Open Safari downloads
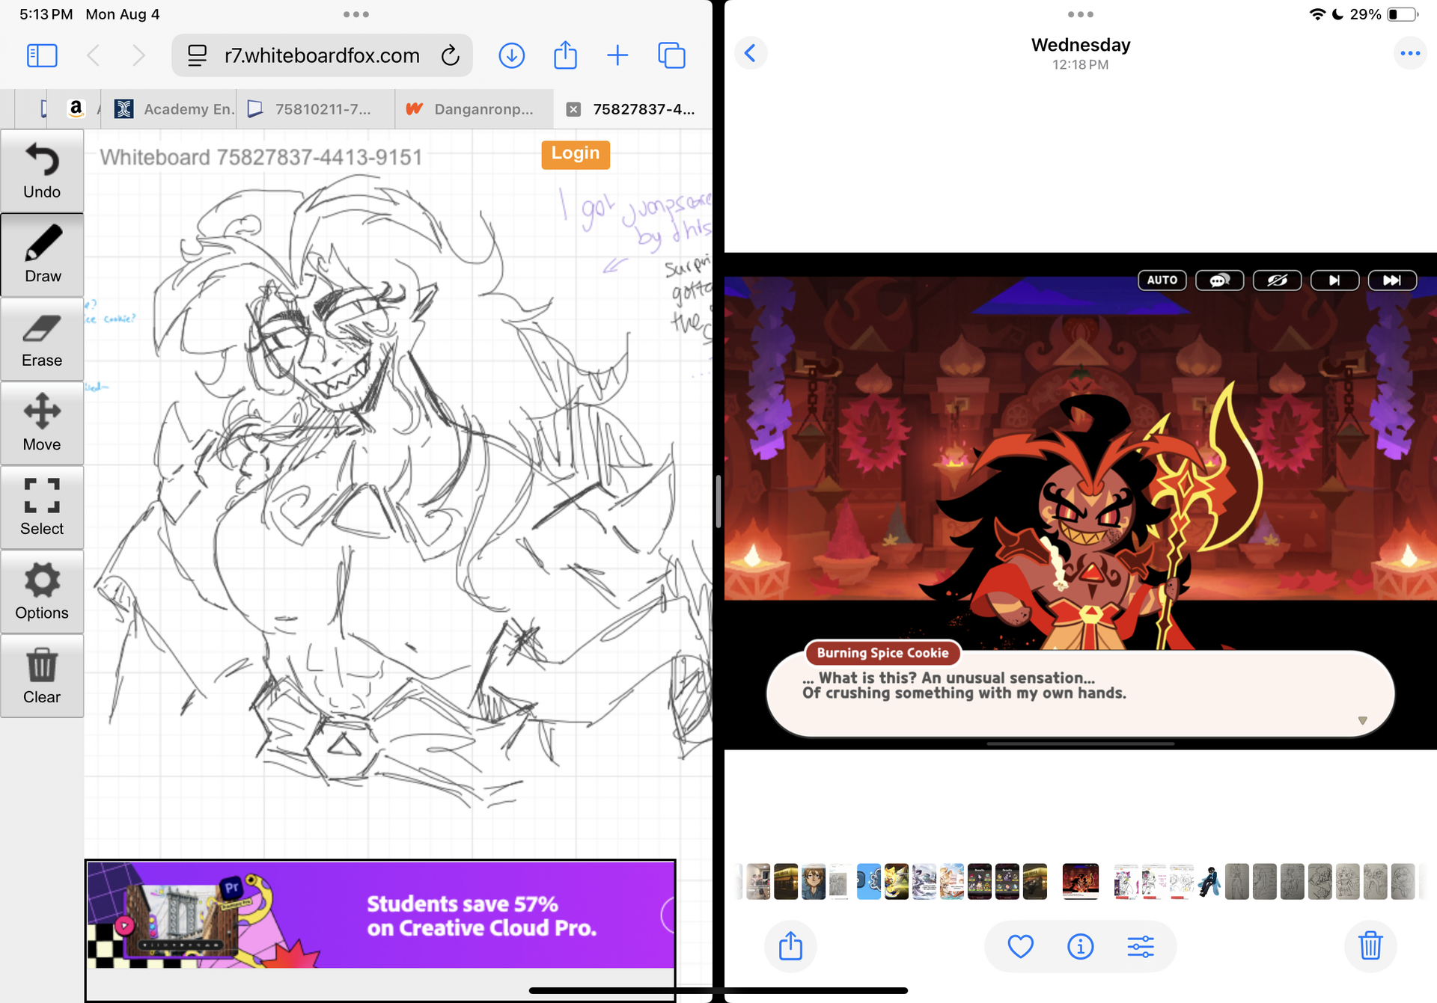The image size is (1437, 1003). click(x=511, y=55)
